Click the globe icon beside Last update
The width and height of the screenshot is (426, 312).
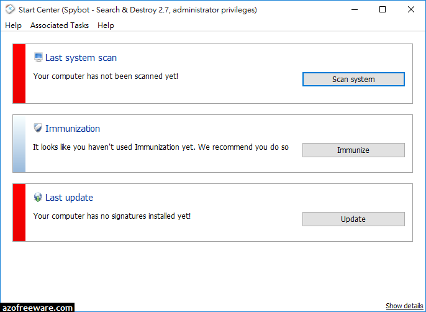tap(38, 197)
